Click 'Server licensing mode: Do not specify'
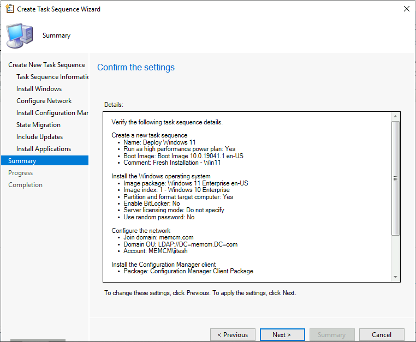This screenshot has width=416, height=342. click(x=174, y=210)
